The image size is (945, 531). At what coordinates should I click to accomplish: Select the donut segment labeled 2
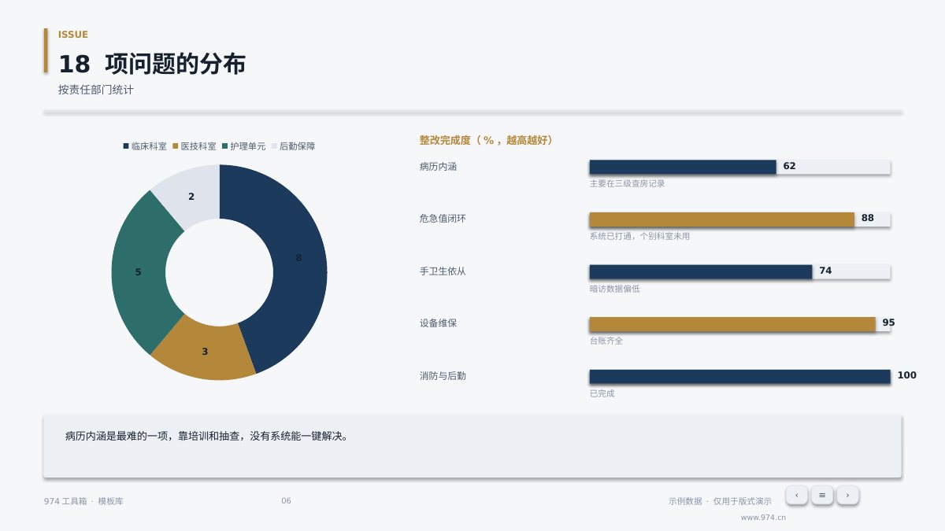191,197
